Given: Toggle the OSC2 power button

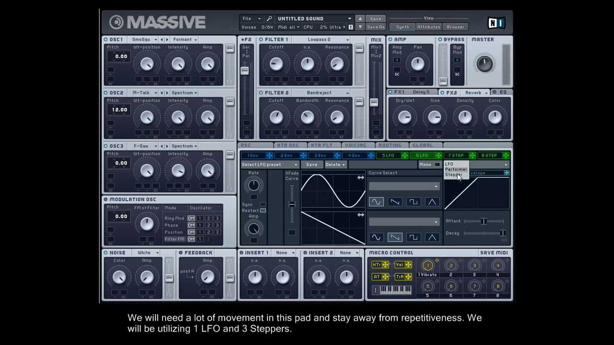Looking at the screenshot, I should point(106,93).
